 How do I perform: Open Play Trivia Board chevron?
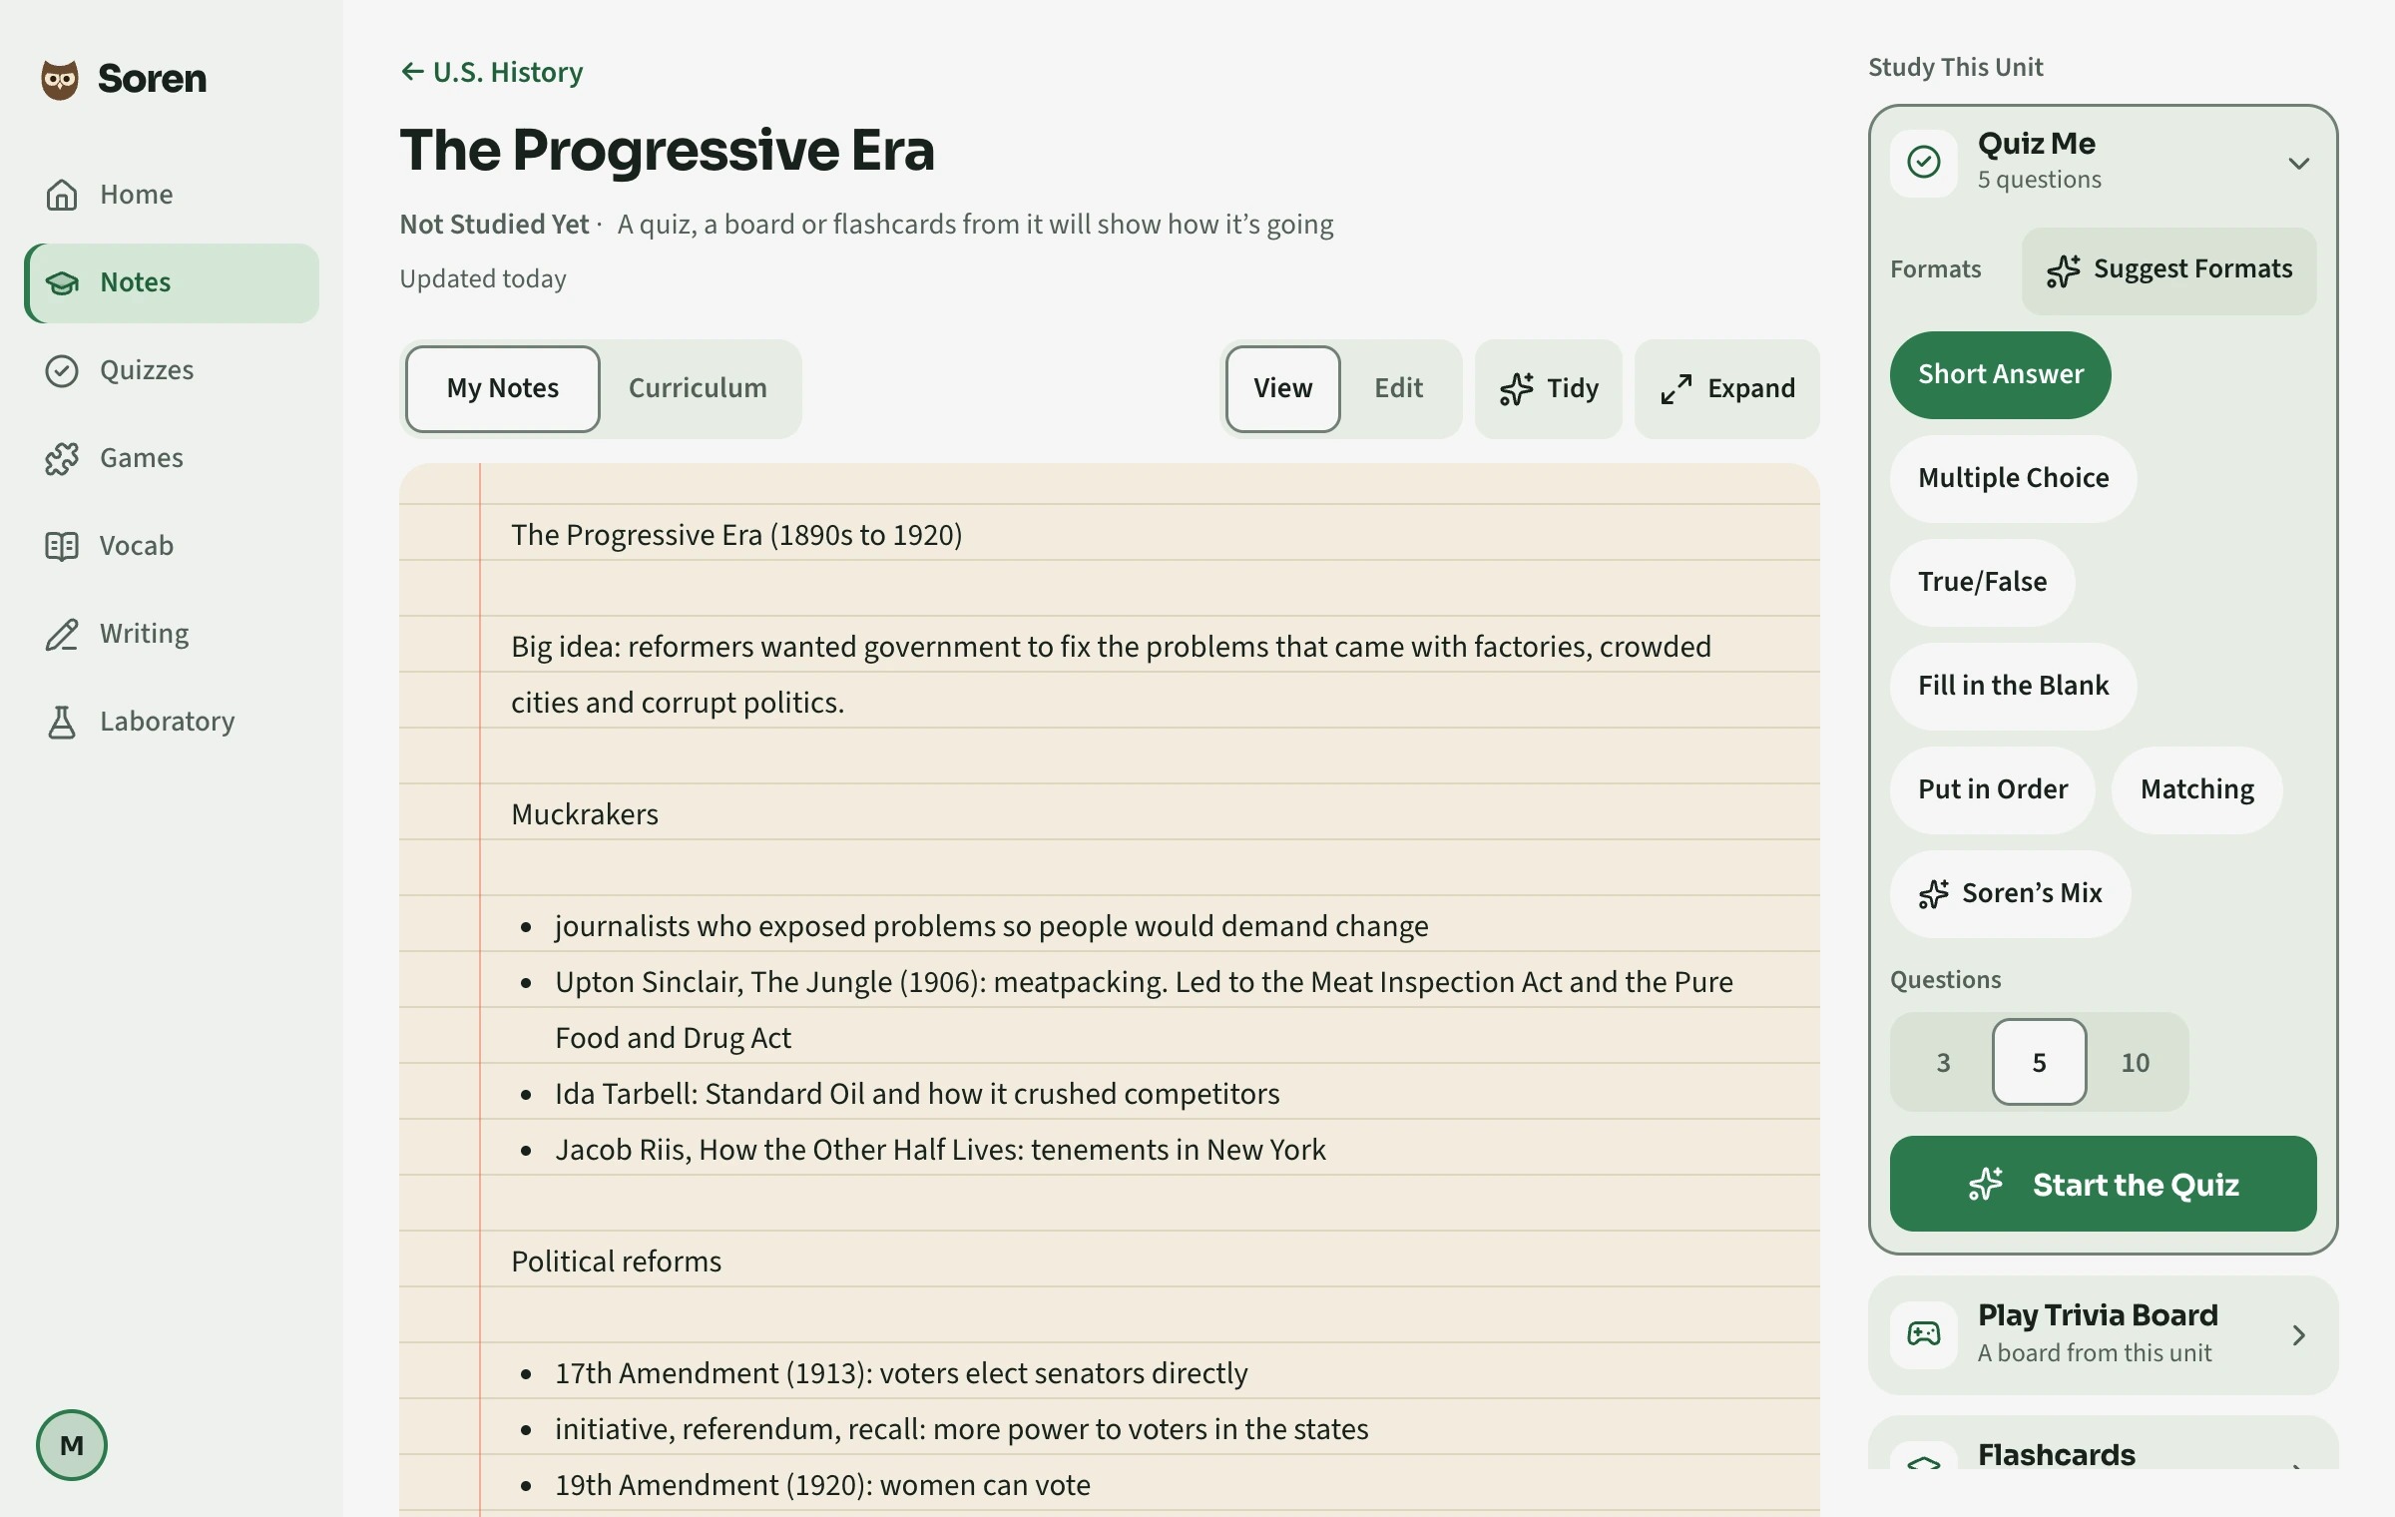click(2298, 1335)
